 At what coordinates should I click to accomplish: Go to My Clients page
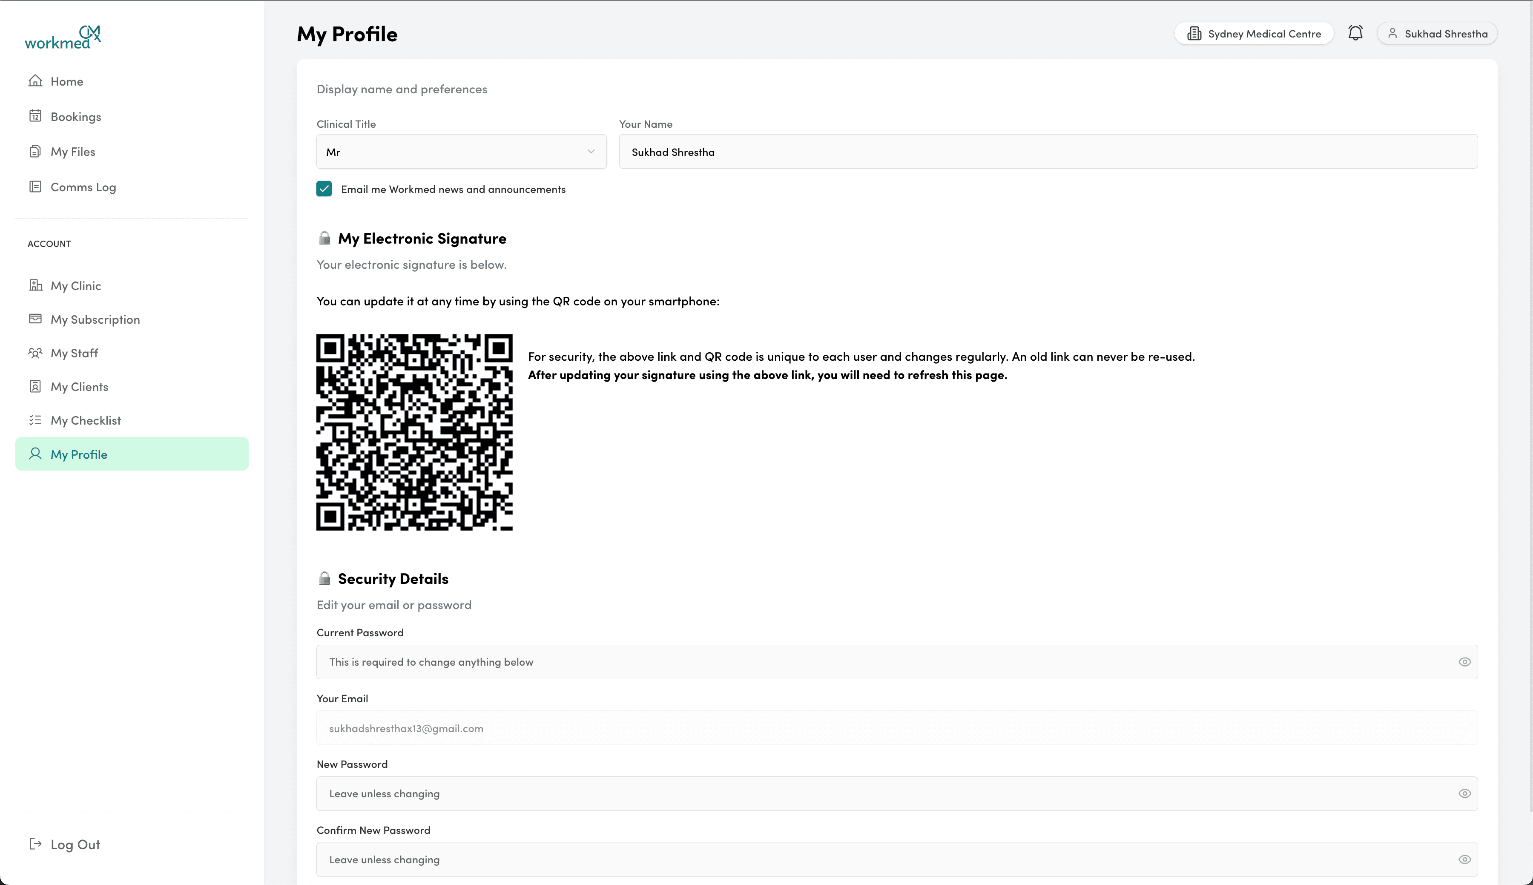click(x=79, y=386)
